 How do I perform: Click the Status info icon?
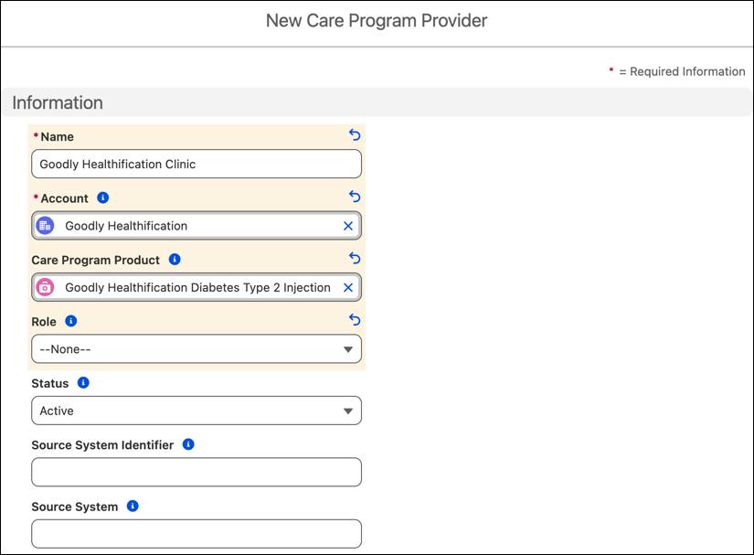[83, 382]
